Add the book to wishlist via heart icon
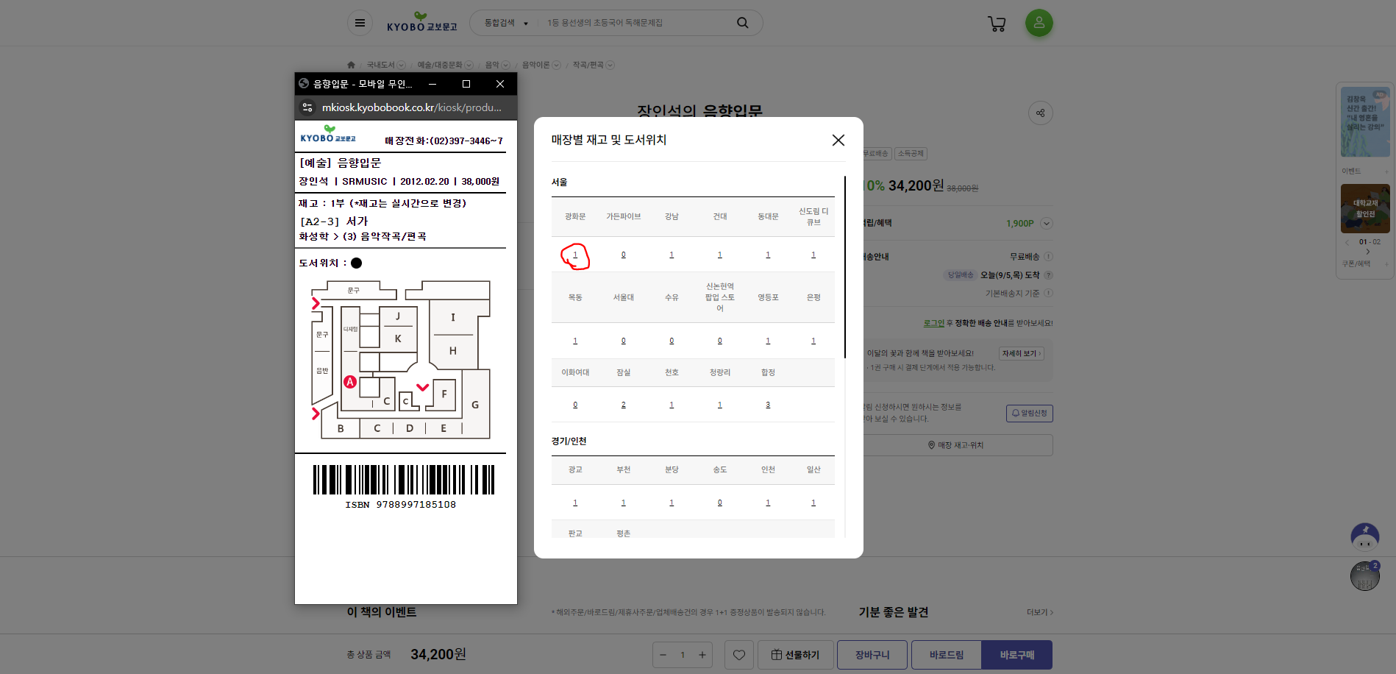This screenshot has width=1396, height=674. pyautogui.click(x=738, y=654)
